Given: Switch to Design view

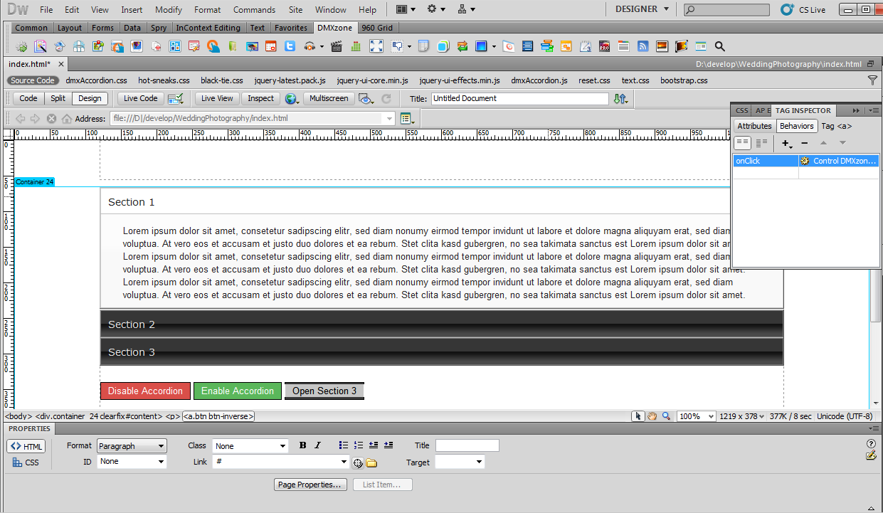Looking at the screenshot, I should 90,99.
